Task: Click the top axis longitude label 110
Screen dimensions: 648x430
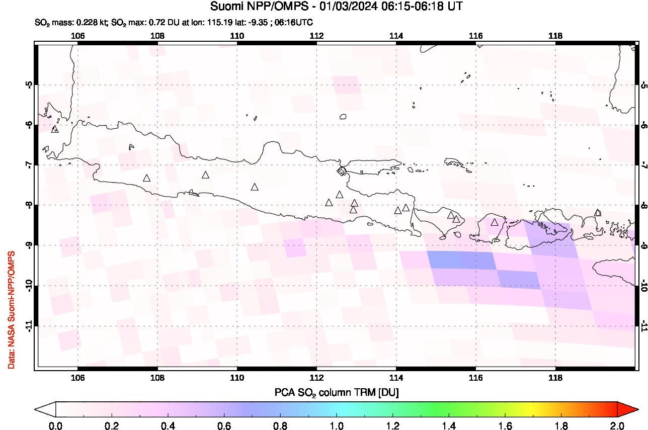Action: [237, 36]
